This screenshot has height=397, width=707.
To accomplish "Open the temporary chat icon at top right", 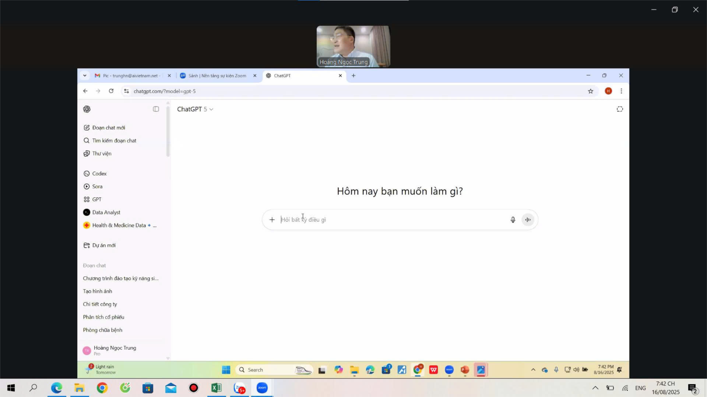I will 619,109.
